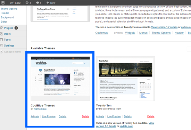Click the WordPress logo icon
Screen dimensions: 191x130
[3, 3]
